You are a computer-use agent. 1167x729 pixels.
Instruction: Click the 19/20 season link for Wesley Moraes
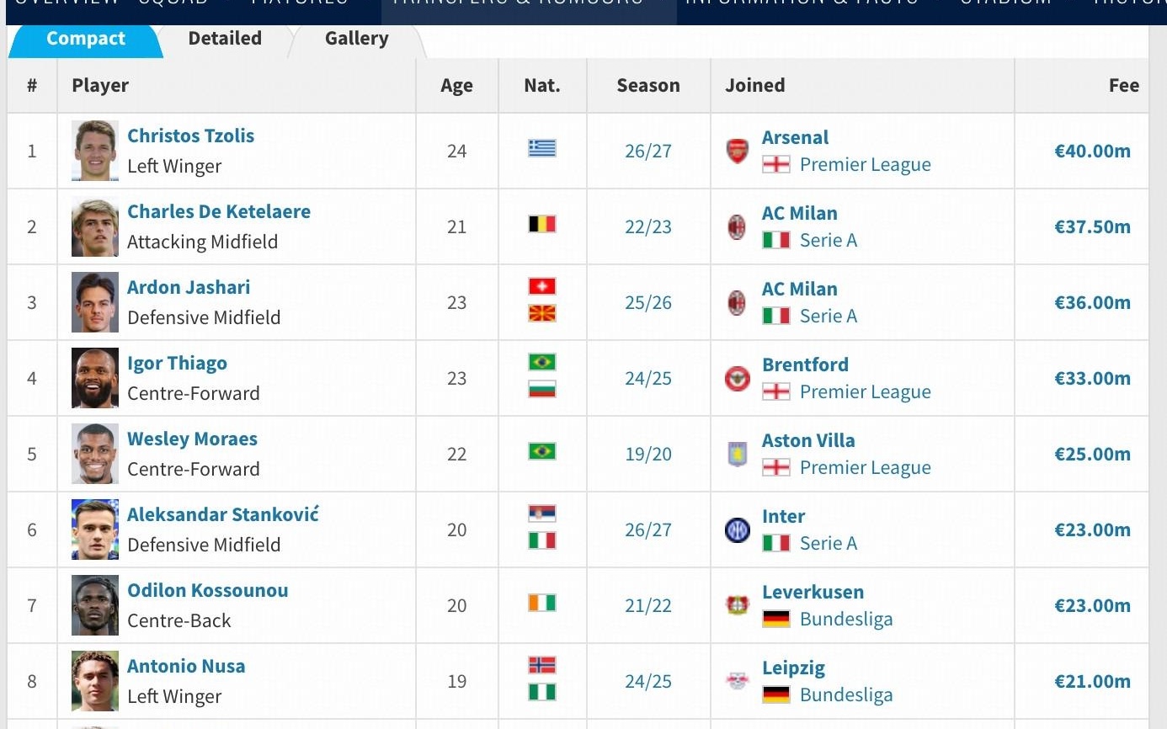coord(648,455)
